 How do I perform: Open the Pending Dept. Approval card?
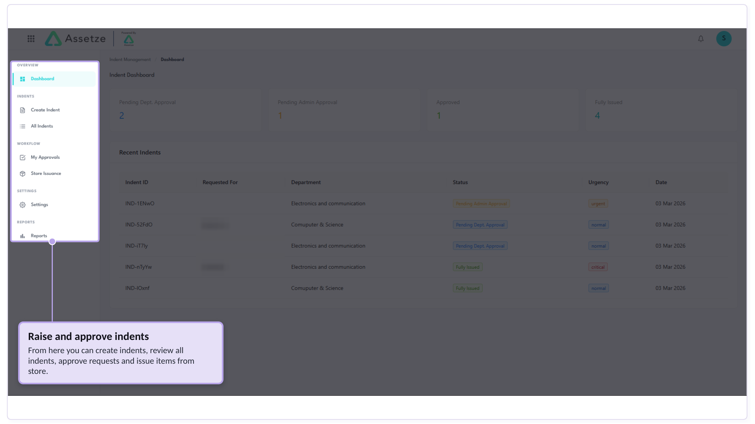pos(186,110)
